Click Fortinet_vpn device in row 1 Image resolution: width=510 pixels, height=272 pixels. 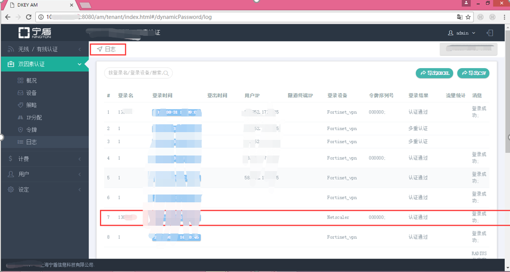pos(342,112)
